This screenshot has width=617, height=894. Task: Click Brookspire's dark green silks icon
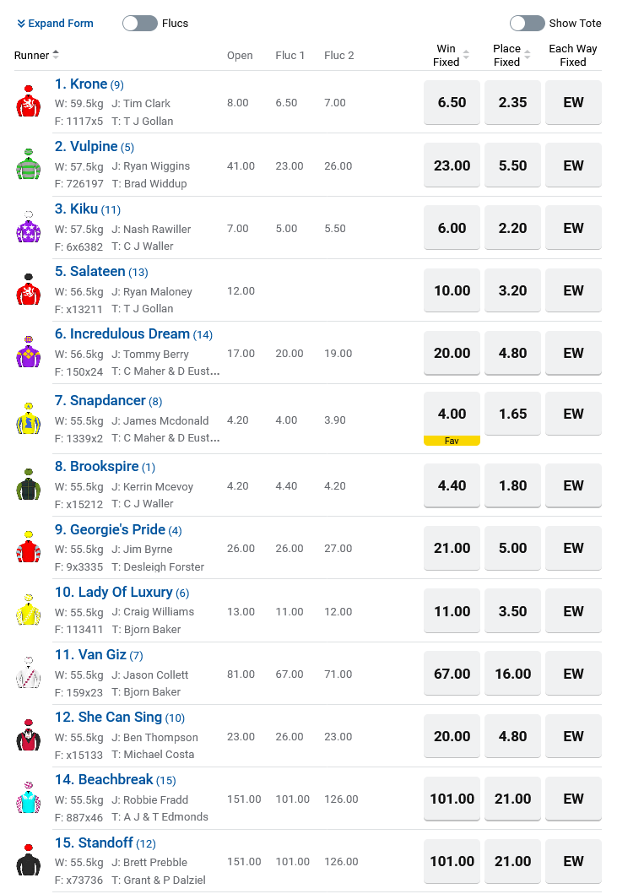pyautogui.click(x=29, y=485)
